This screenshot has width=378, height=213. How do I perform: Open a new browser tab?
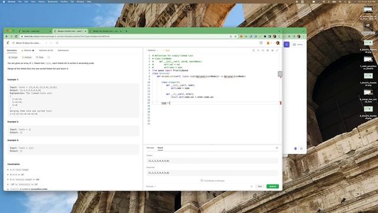tap(126, 31)
